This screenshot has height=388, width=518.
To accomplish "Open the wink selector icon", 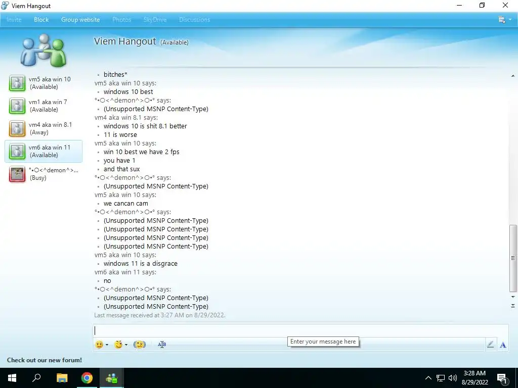I will tap(118, 345).
